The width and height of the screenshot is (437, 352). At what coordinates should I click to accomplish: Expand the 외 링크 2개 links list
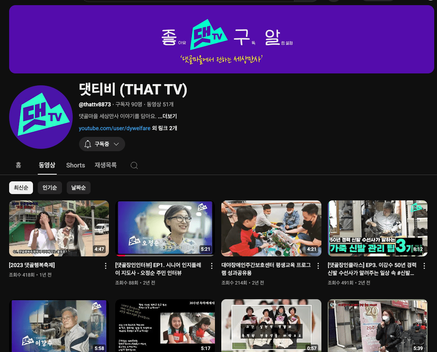click(164, 128)
